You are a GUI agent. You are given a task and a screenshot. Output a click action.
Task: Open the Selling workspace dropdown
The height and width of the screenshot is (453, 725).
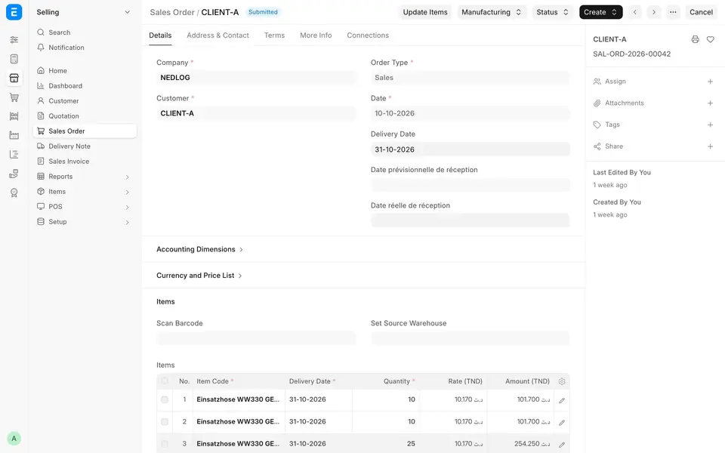[83, 12]
